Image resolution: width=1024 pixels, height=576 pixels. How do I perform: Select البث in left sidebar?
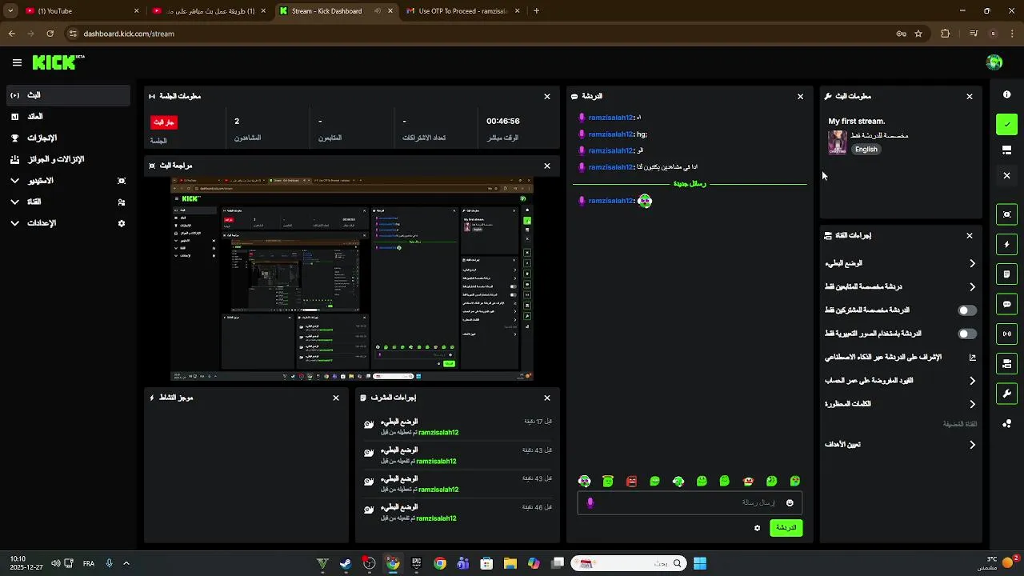tap(68, 95)
